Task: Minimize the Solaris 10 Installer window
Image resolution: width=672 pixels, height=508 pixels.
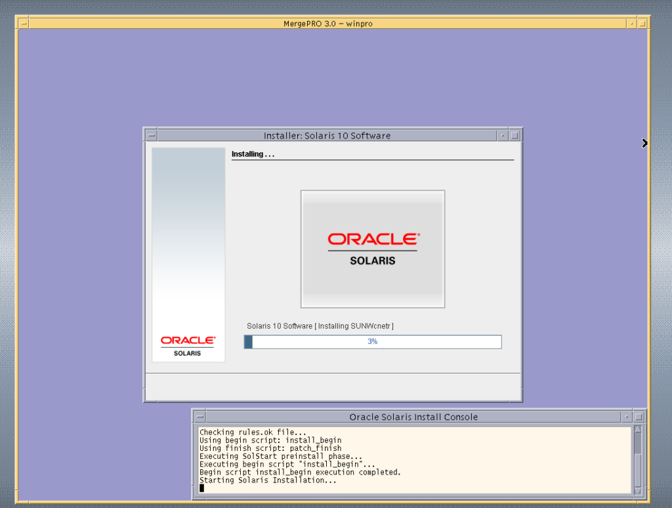Action: tap(503, 136)
